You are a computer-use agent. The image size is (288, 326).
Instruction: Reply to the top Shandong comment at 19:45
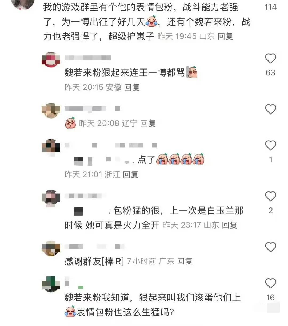[x=225, y=36]
